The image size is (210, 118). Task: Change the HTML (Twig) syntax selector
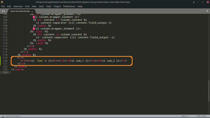201,116
